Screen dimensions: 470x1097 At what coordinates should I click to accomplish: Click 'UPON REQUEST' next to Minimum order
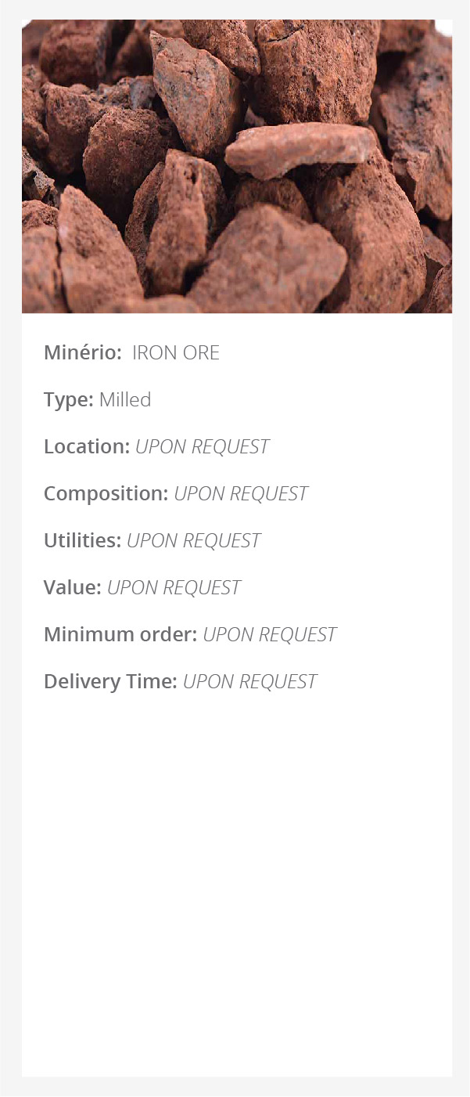pyautogui.click(x=270, y=634)
